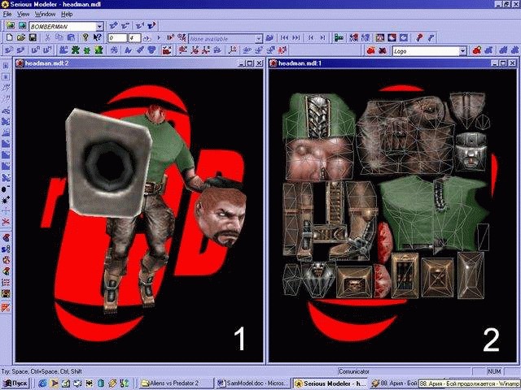The image size is (521, 390).
Task: Open the Help menu
Action: coord(67,14)
